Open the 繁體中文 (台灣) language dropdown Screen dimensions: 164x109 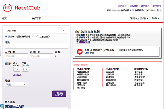pos(139,18)
